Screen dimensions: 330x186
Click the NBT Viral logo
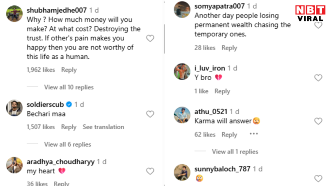tap(310, 13)
